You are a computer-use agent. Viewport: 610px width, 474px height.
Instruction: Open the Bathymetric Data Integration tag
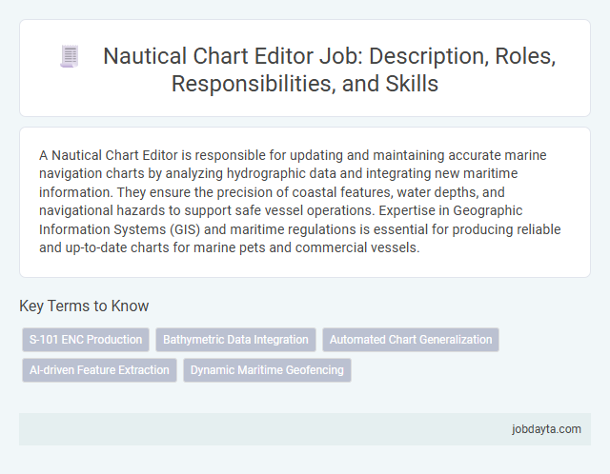[235, 340]
